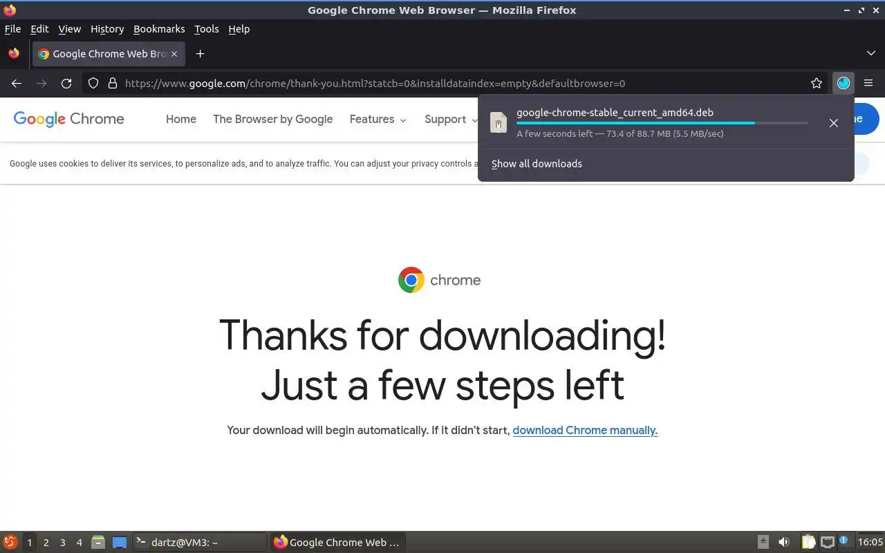Switch to workspace 2
Viewport: 885px width, 553px height.
click(46, 543)
